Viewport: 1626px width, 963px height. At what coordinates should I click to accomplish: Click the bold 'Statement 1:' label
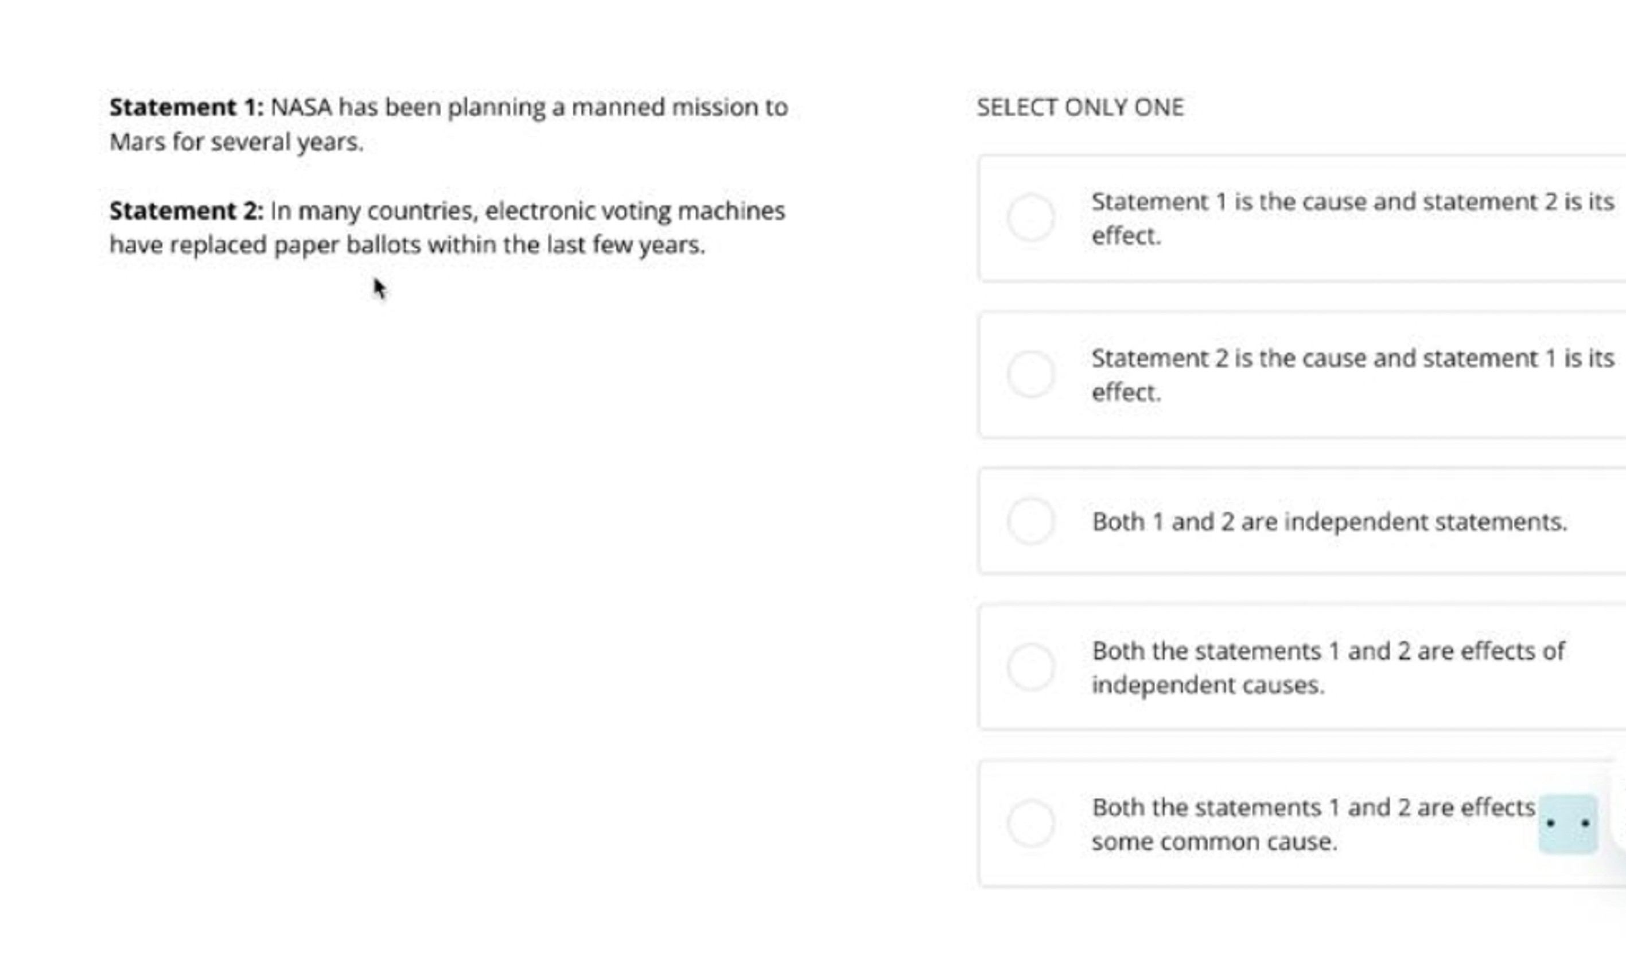pos(186,108)
